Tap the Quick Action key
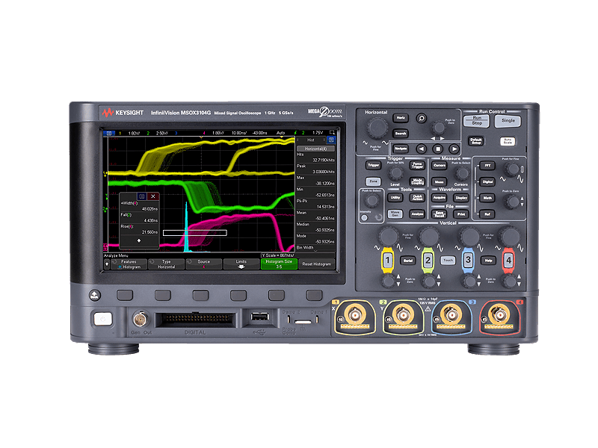The width and height of the screenshot is (598, 448). click(417, 198)
